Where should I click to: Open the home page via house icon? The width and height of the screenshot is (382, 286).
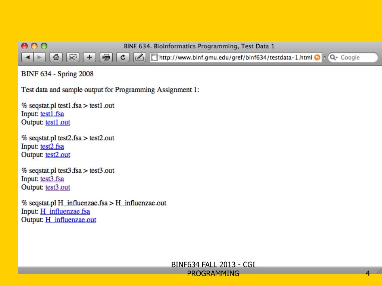pos(56,57)
